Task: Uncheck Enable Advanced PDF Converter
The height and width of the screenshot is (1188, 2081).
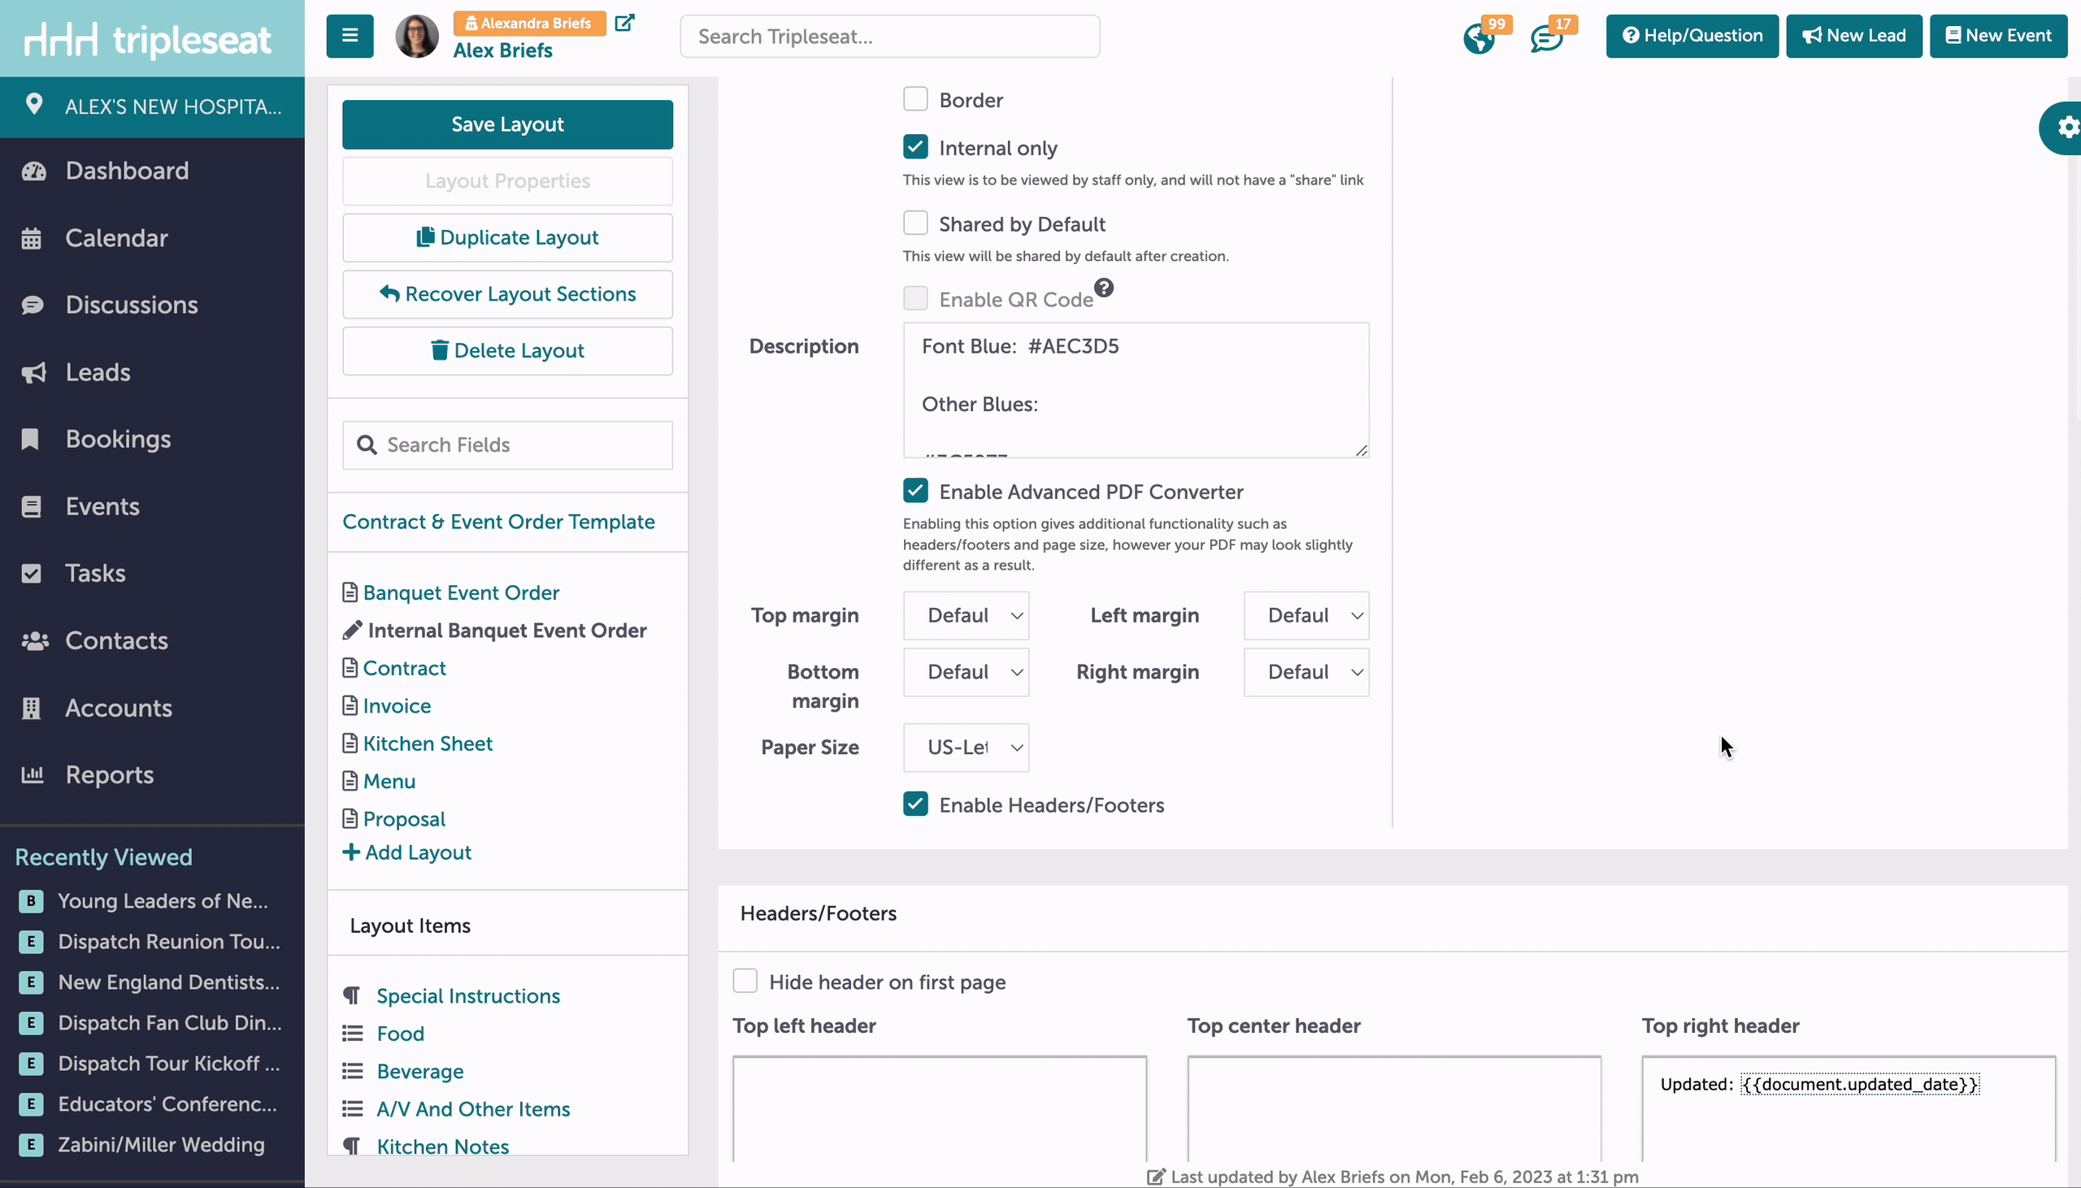Action: pyautogui.click(x=915, y=490)
